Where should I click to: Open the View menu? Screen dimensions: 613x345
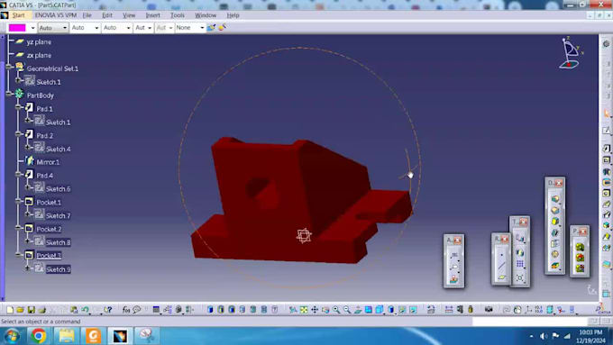pos(129,15)
